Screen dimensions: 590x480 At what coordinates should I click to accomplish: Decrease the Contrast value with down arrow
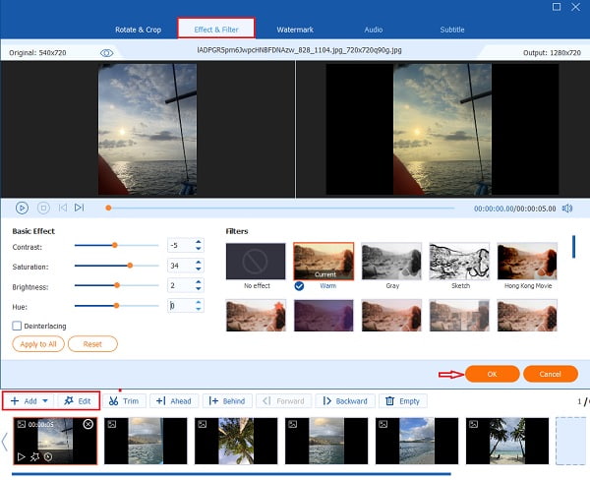pos(199,249)
